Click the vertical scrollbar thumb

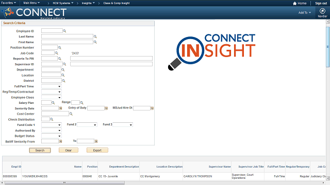(x=328, y=47)
